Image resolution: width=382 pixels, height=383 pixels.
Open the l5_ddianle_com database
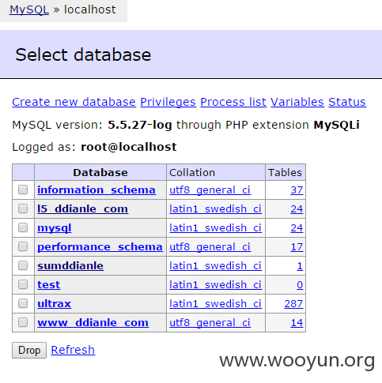tap(83, 209)
